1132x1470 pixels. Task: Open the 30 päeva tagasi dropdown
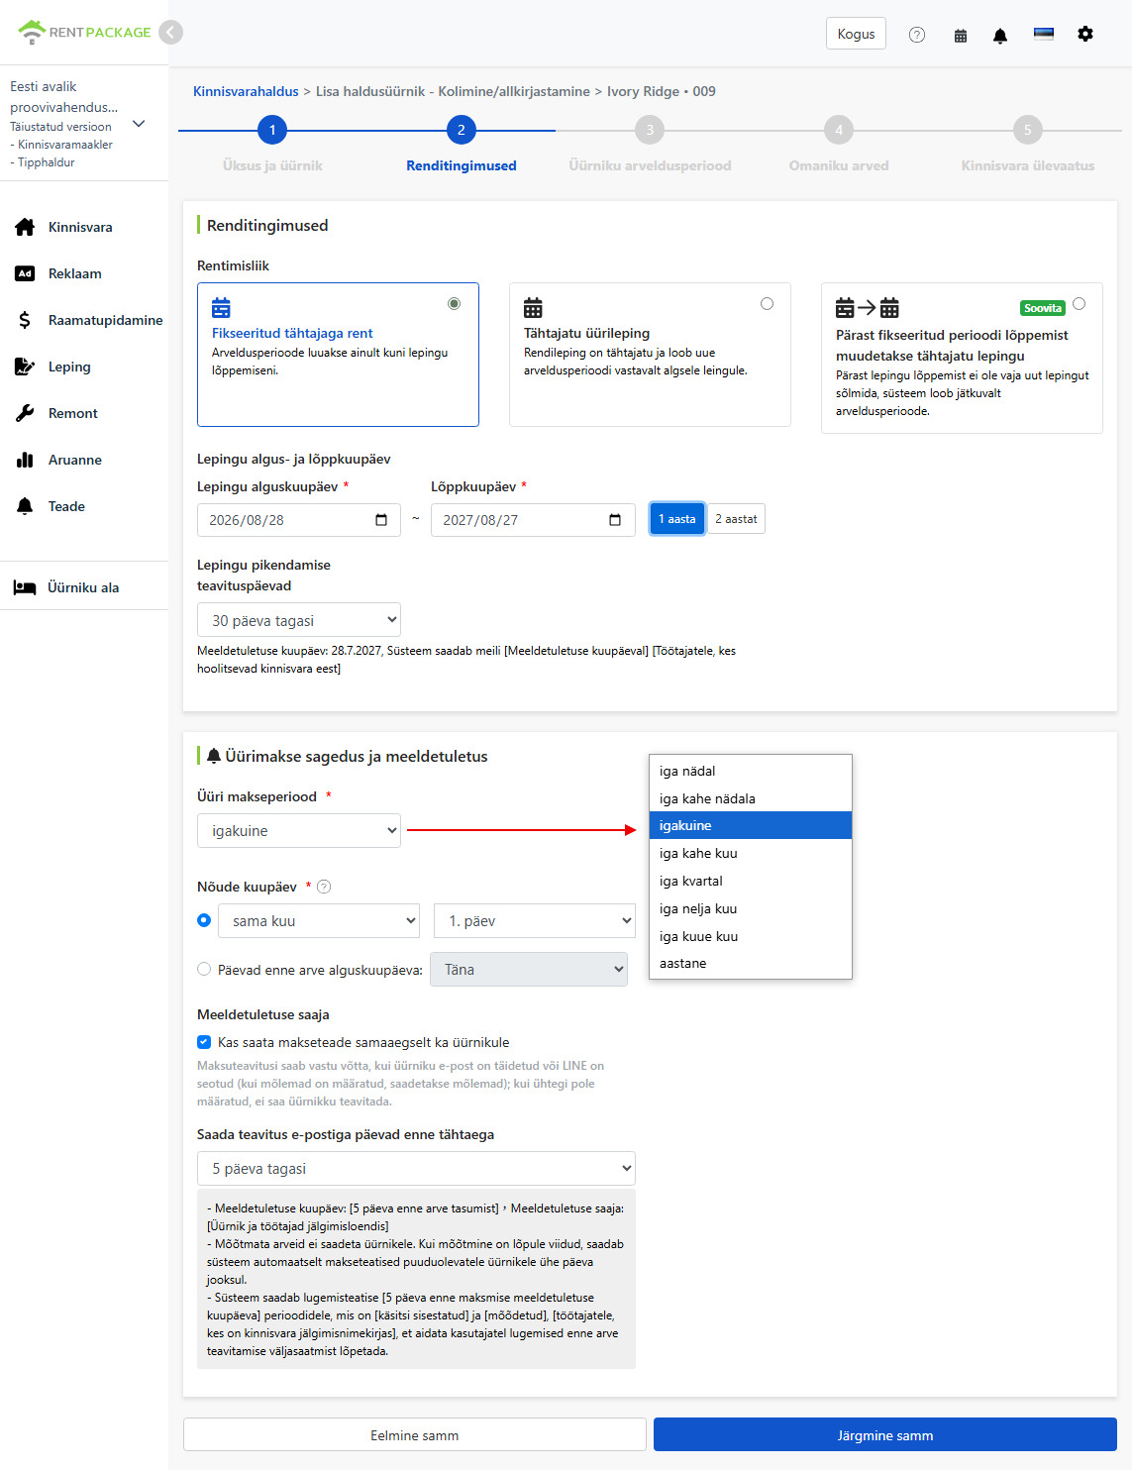click(299, 620)
